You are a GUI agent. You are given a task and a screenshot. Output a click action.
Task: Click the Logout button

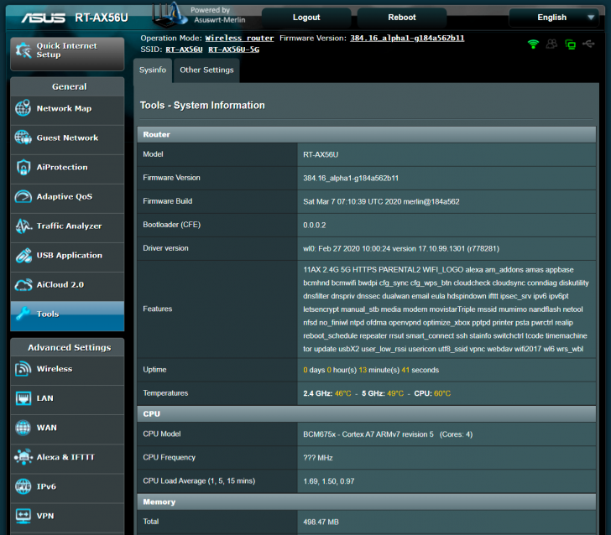(306, 18)
